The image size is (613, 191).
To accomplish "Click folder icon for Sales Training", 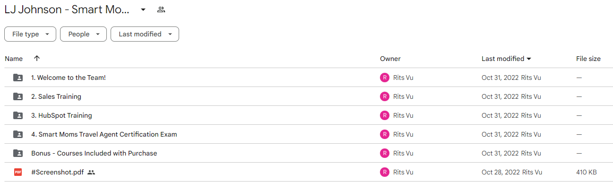I will [x=18, y=96].
